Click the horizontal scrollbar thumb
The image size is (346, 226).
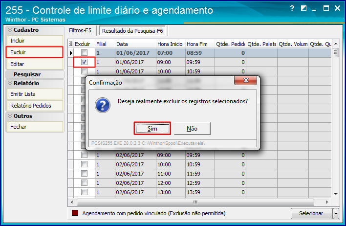(x=195, y=202)
